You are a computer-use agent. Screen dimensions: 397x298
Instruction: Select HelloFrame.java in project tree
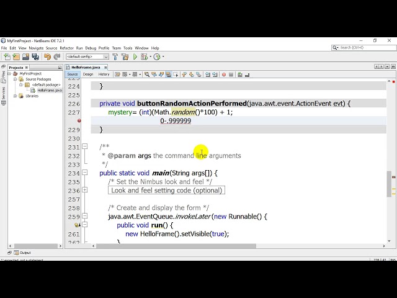click(x=50, y=90)
